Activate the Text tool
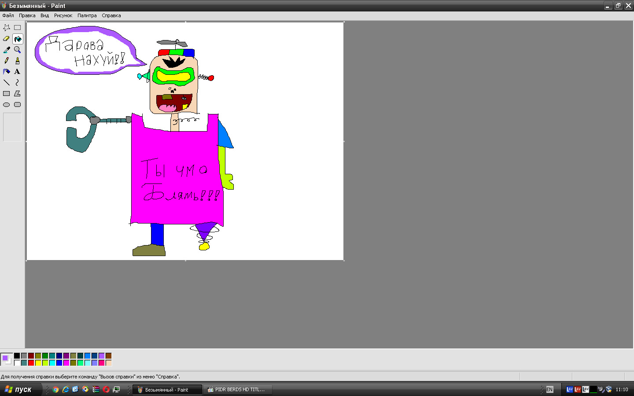The image size is (634, 396). coord(18,72)
